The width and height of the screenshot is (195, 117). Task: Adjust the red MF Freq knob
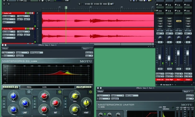pos(44,109)
